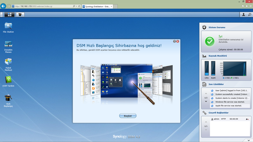Select the admin HTTP connection row
The image size is (253, 142).
click(x=230, y=119)
